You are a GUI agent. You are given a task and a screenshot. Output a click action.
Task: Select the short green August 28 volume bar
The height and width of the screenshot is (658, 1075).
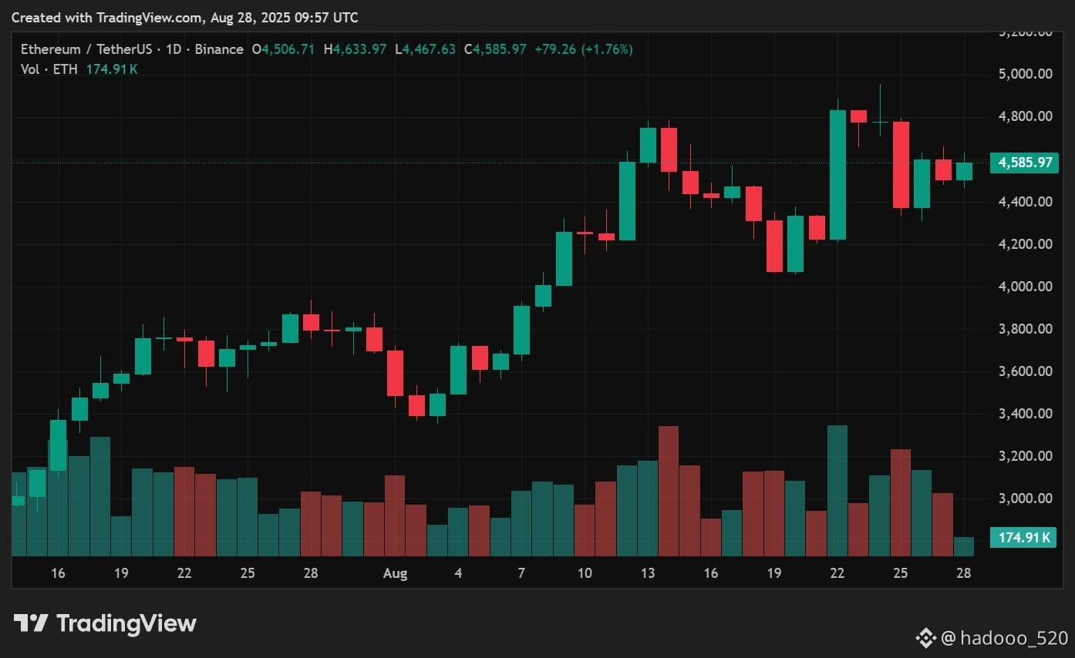pyautogui.click(x=964, y=546)
